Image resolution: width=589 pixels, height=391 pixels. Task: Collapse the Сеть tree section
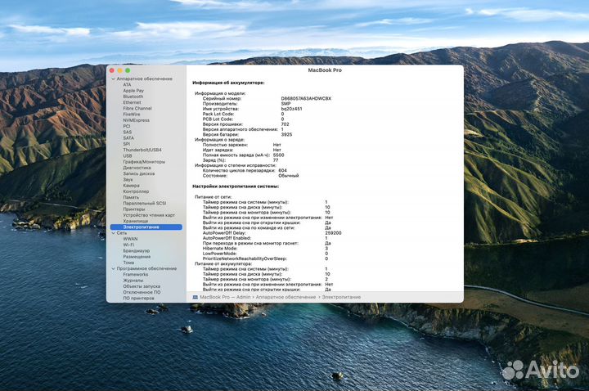114,233
